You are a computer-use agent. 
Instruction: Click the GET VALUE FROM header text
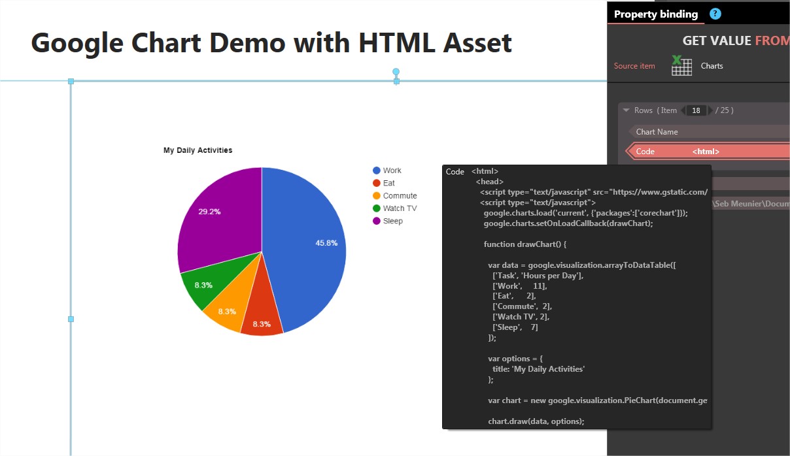click(x=736, y=41)
